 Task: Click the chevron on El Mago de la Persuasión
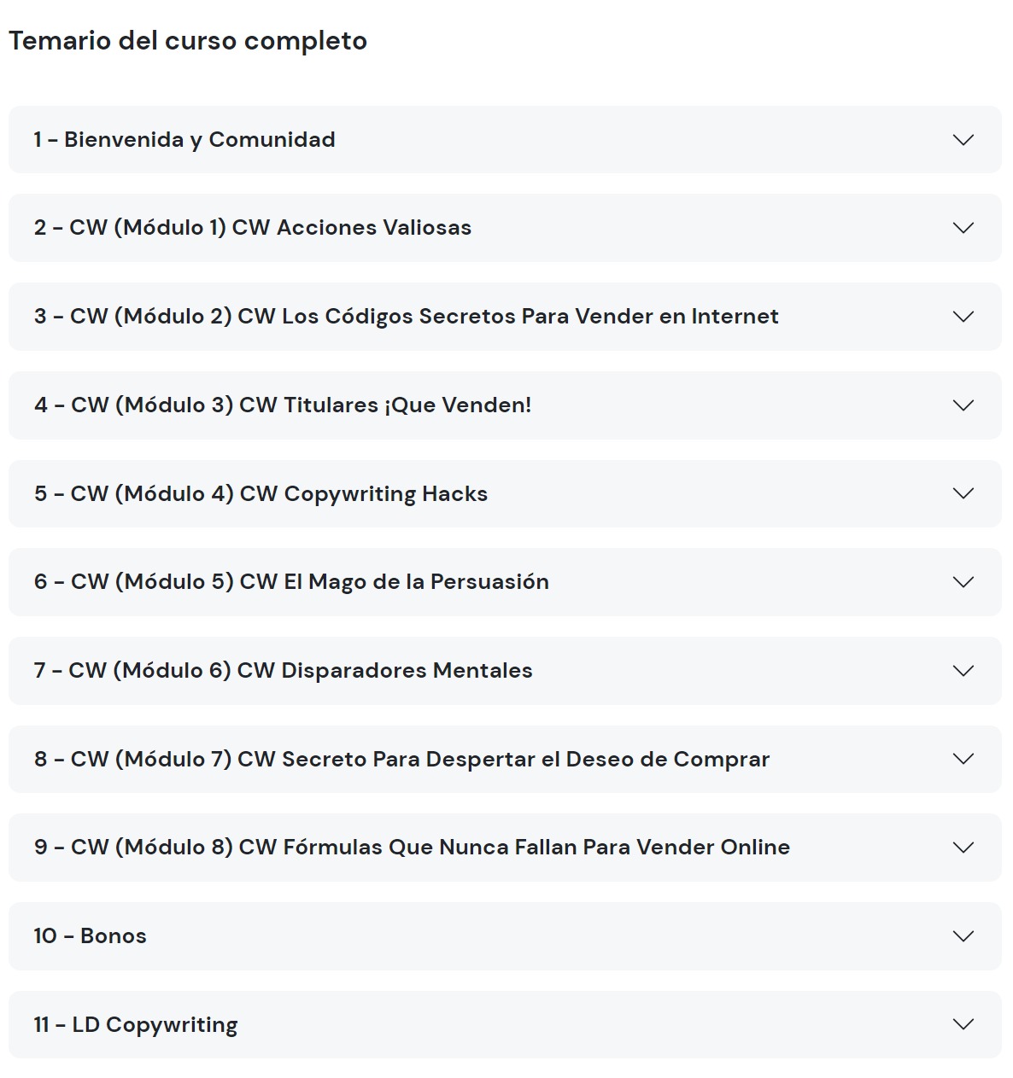[963, 582]
